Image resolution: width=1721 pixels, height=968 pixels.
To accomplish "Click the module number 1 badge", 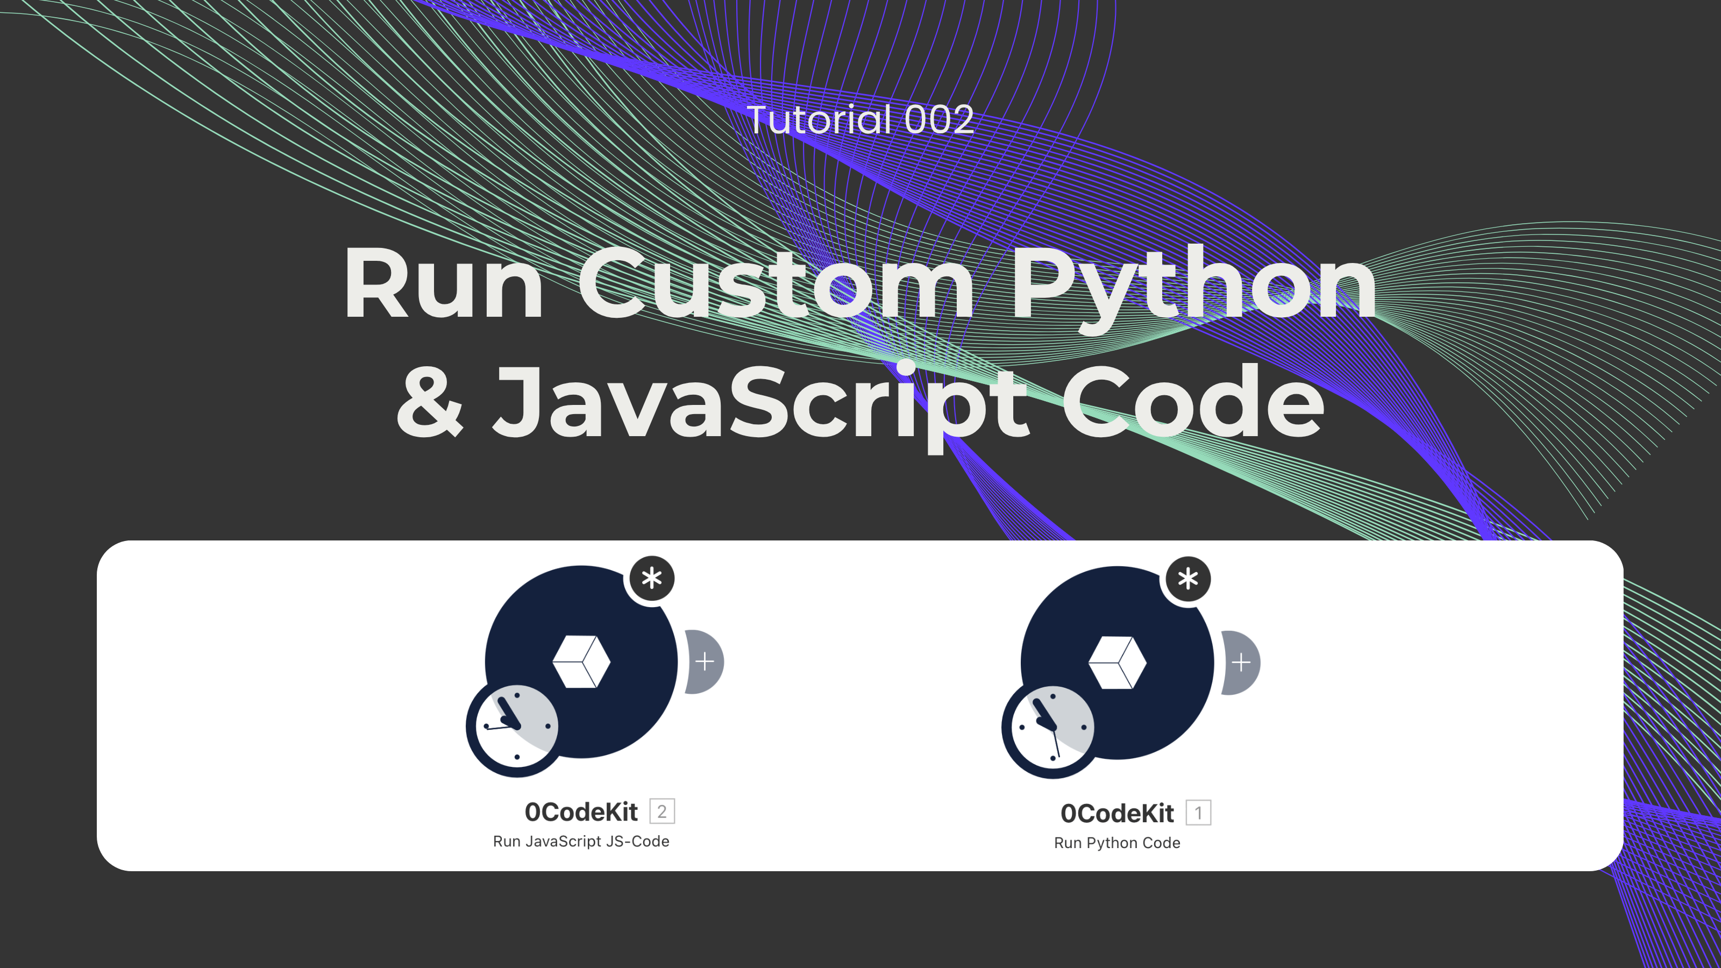I will [1199, 813].
